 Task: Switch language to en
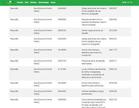pyautogui.click(x=128, y=2)
